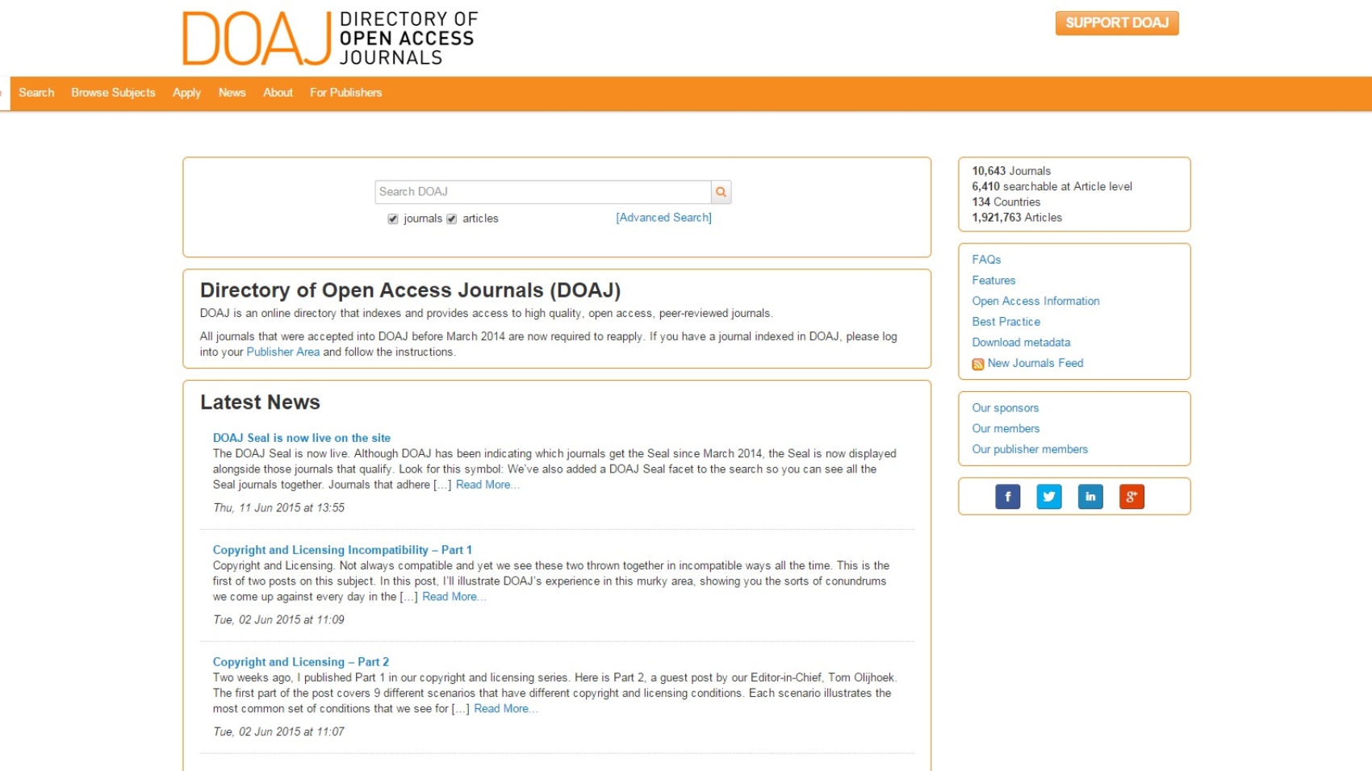1372x771 pixels.
Task: Open the Best Practice link
Action: pyautogui.click(x=1006, y=322)
